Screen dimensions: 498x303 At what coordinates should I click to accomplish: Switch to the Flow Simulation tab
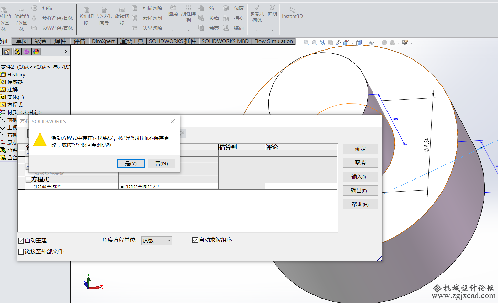(x=274, y=41)
